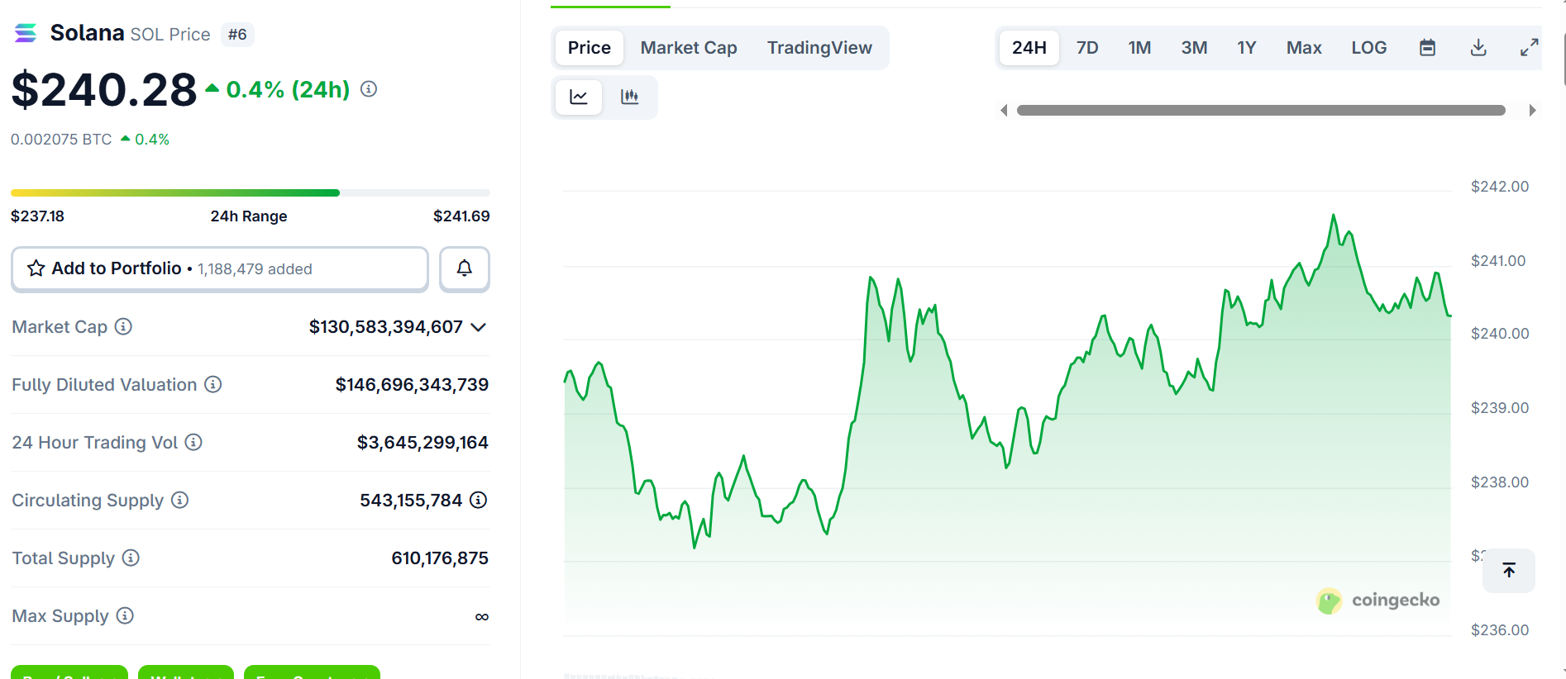This screenshot has width=1566, height=679.
Task: Click the price chart area
Action: pos(1007,413)
